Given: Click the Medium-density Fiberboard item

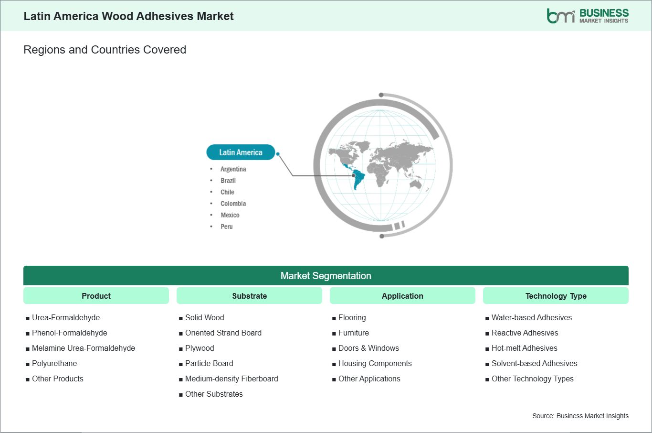Looking at the screenshot, I should click(231, 379).
